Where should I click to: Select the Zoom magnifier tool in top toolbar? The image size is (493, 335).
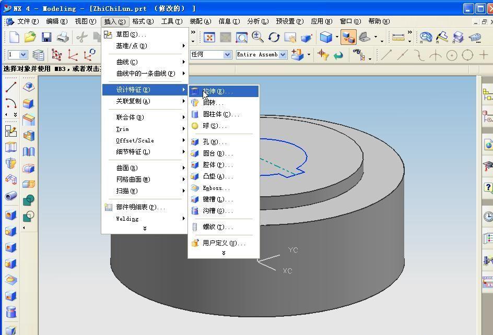tap(259, 38)
